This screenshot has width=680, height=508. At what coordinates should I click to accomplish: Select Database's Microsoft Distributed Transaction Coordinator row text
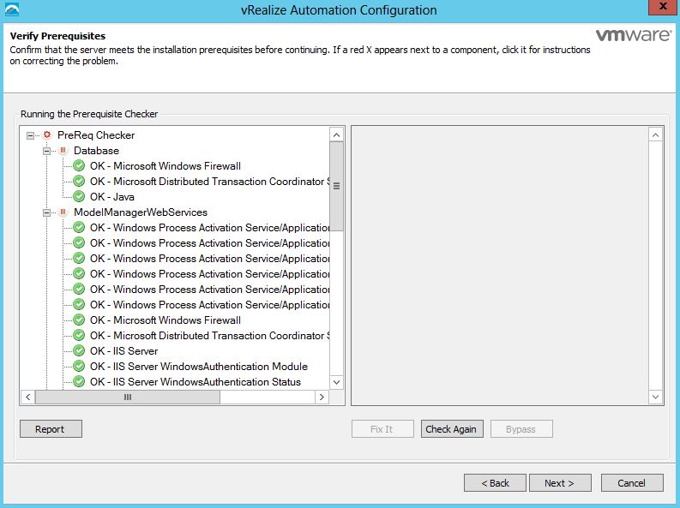pos(209,182)
